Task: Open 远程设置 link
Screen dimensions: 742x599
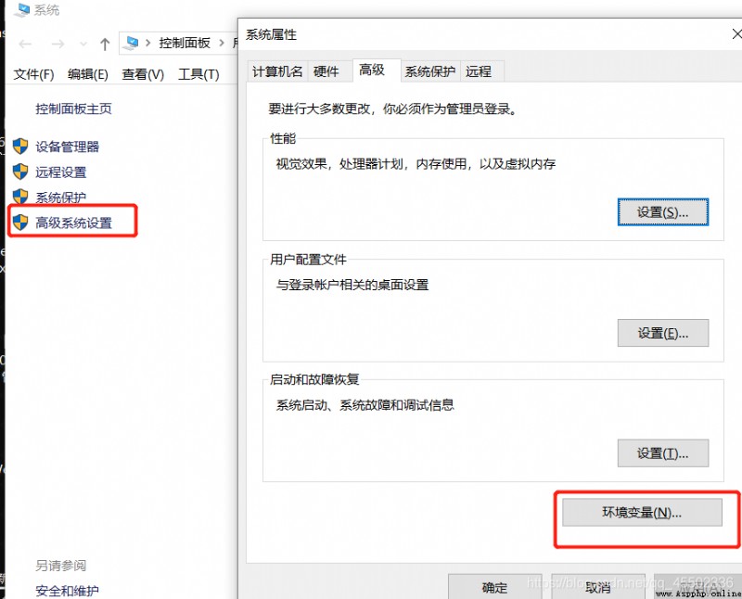Action: click(x=61, y=172)
